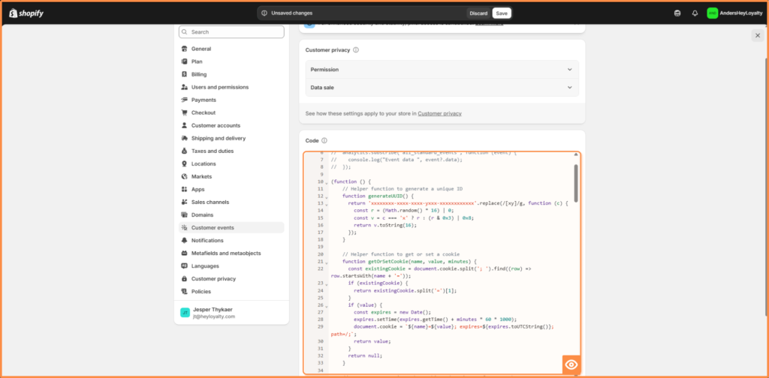Fold the generateUUID function at line 12

point(327,196)
